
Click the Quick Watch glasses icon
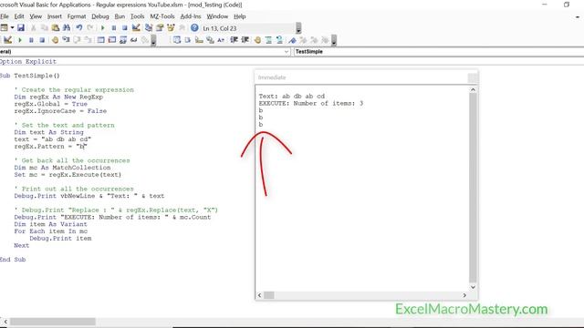(134, 40)
